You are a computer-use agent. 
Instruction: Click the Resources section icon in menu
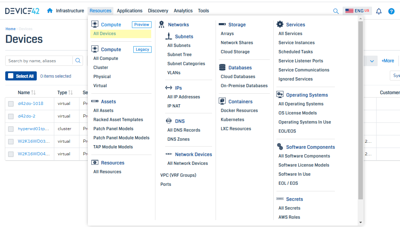click(x=95, y=163)
